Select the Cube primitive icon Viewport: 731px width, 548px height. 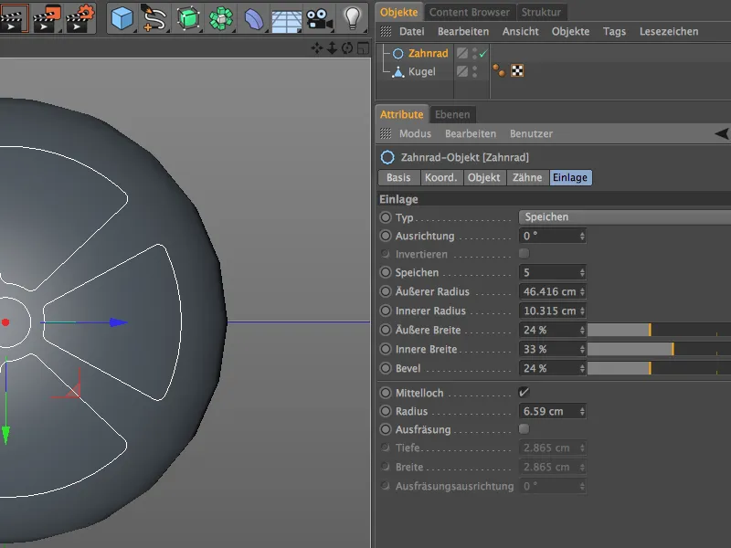[x=122, y=18]
